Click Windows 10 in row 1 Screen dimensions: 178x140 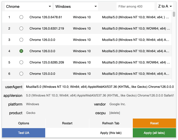click(x=82, y=17)
